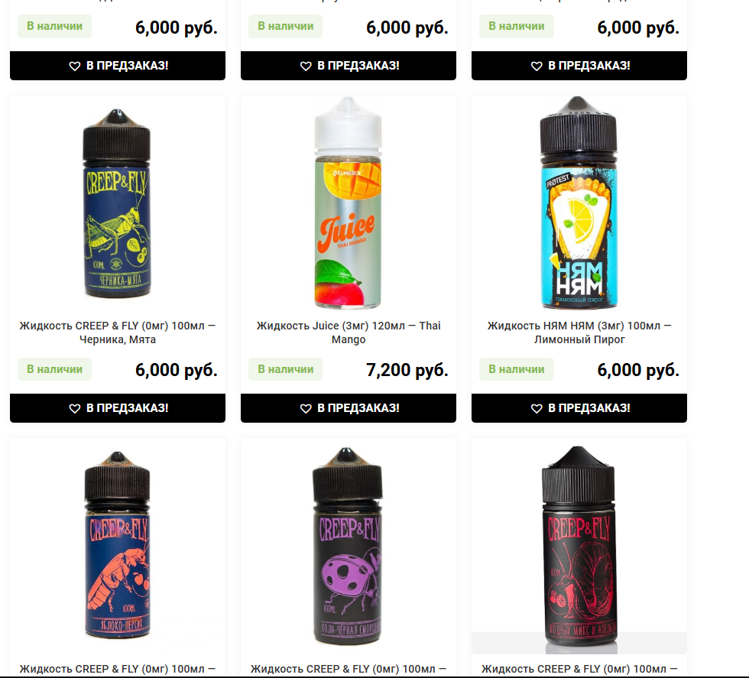
Task: Click heart icon in top-middle preorder button
Action: tap(306, 66)
